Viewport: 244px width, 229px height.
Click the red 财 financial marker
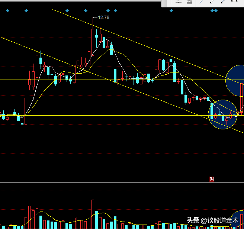tap(212, 179)
